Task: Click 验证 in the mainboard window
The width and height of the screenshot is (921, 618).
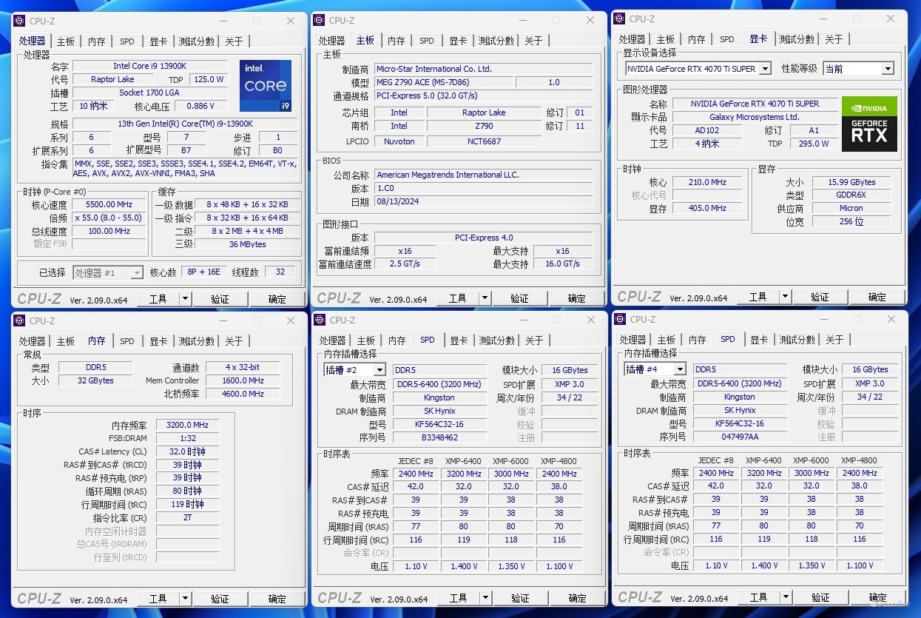Action: point(519,298)
